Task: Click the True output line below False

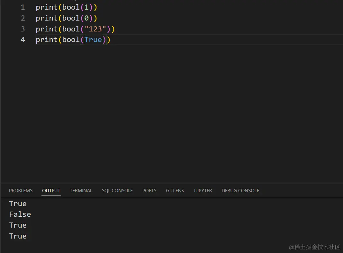Action: pyautogui.click(x=18, y=225)
